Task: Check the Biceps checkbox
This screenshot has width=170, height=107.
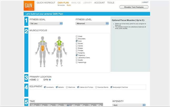Action: 77,48
